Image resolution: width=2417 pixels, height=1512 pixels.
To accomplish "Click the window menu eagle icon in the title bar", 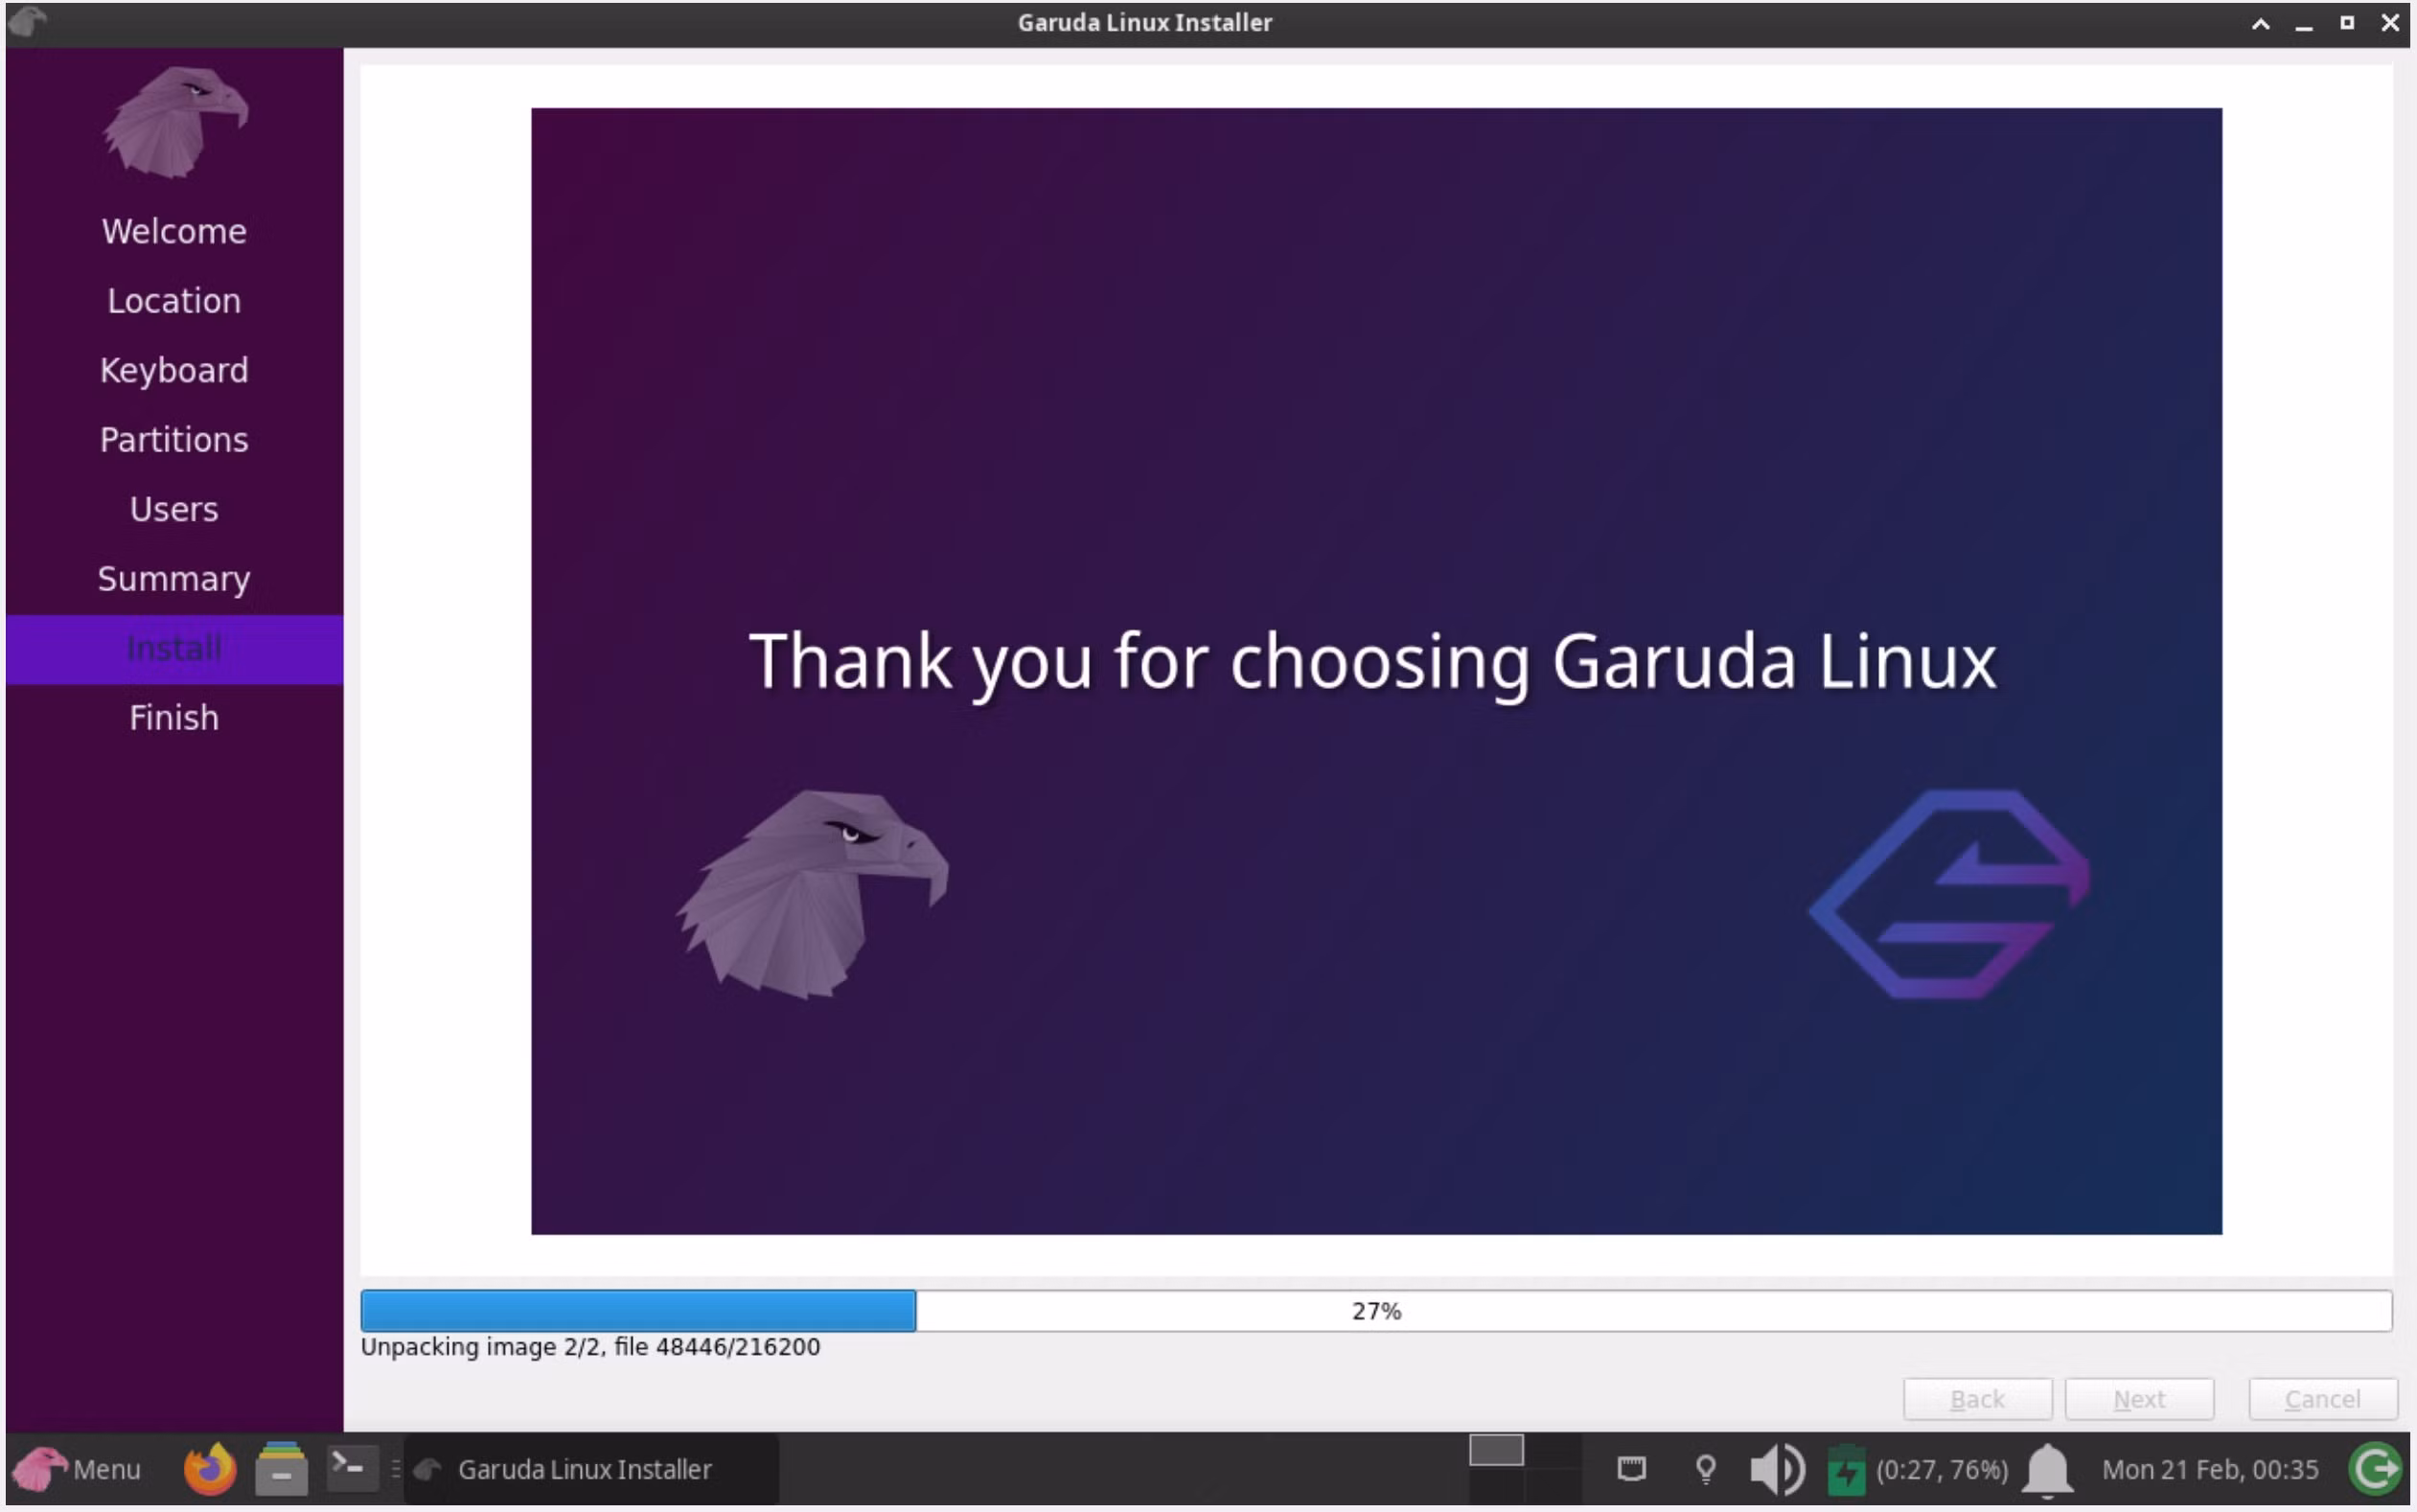I will 27,21.
